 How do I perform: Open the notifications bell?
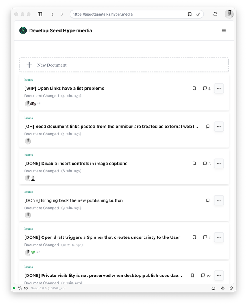pos(215,14)
